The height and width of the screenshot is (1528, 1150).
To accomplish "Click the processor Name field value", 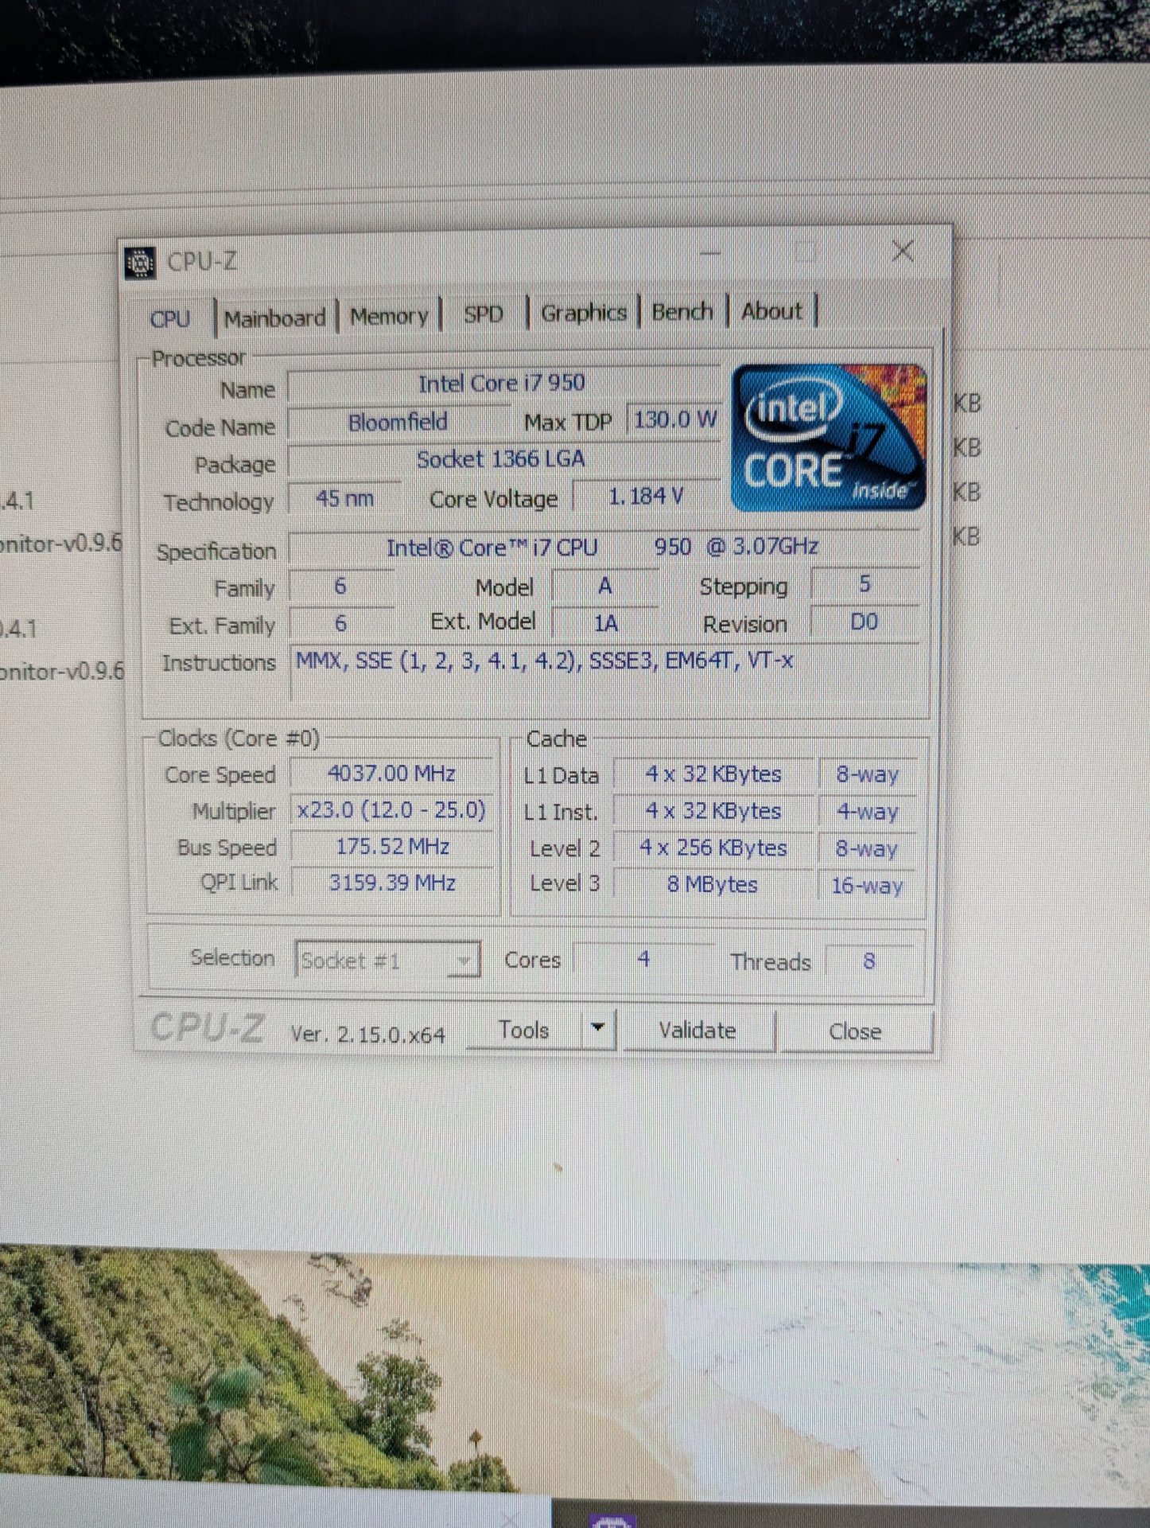I will click(502, 384).
